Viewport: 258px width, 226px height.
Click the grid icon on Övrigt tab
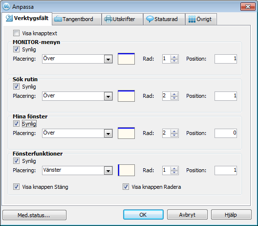tap(192, 19)
